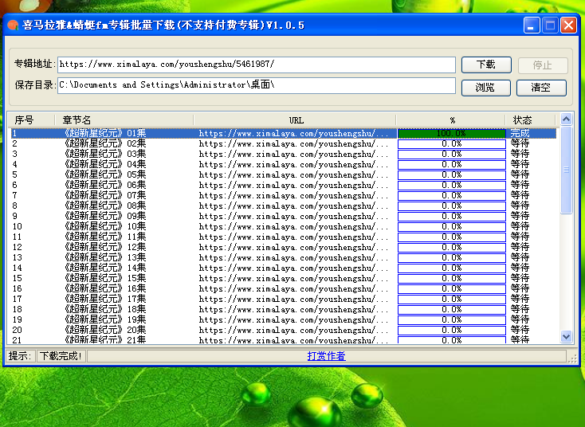Select row 《超新星纪元》05集
The height and width of the screenshot is (427, 585).
click(104, 174)
